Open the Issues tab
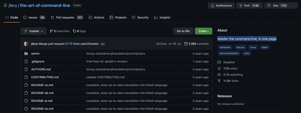Screen dimensions: 301x113 pos(34,17)
